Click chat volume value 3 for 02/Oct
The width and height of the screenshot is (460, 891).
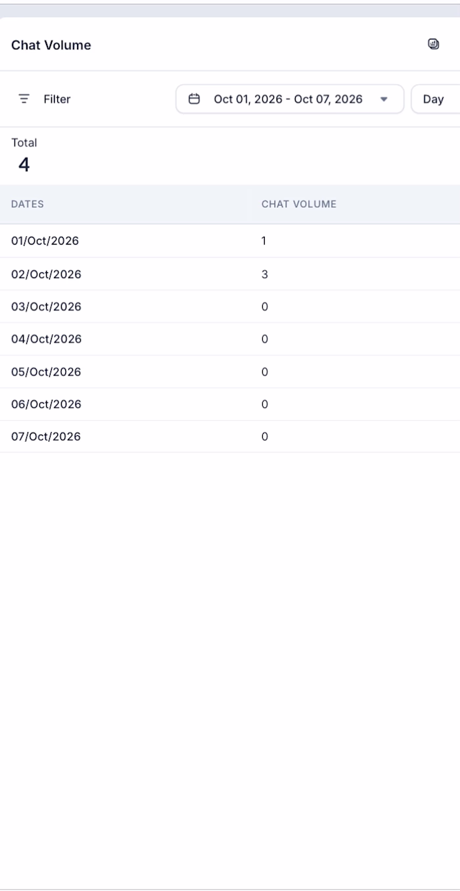[x=265, y=274]
